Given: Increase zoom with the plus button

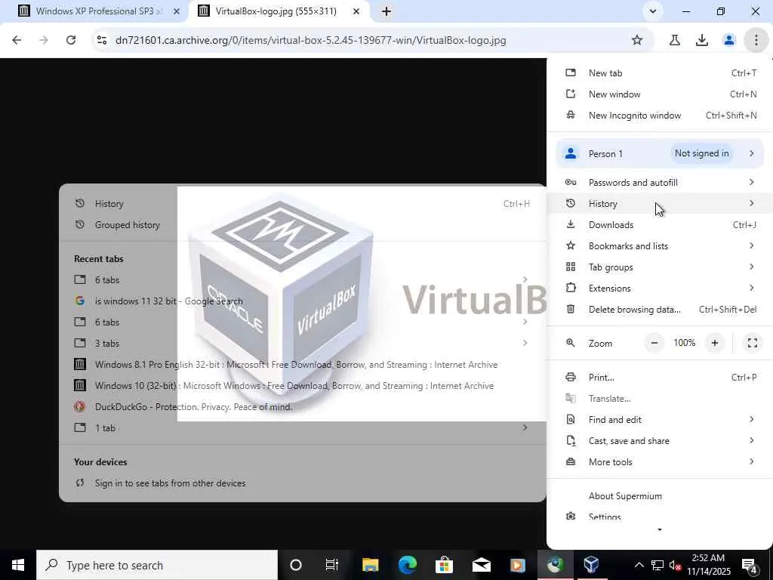Looking at the screenshot, I should coord(715,343).
